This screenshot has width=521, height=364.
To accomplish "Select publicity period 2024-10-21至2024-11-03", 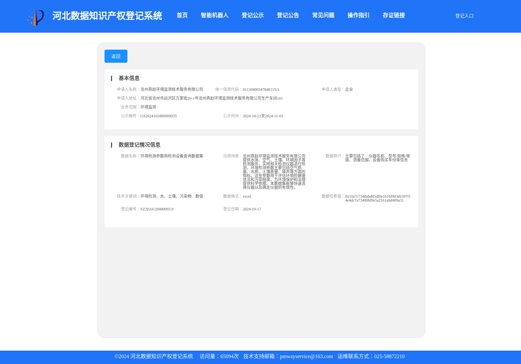I will pyautogui.click(x=263, y=116).
